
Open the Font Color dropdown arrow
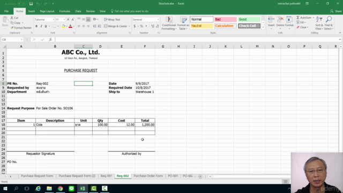point(73,26)
